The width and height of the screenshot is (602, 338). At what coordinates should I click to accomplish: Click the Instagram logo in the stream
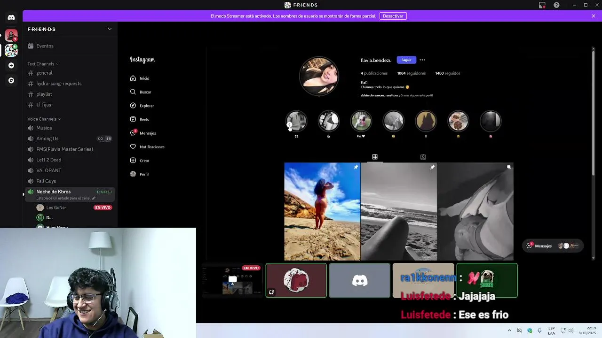[x=143, y=60]
